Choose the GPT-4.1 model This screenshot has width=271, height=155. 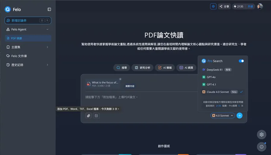223,85
